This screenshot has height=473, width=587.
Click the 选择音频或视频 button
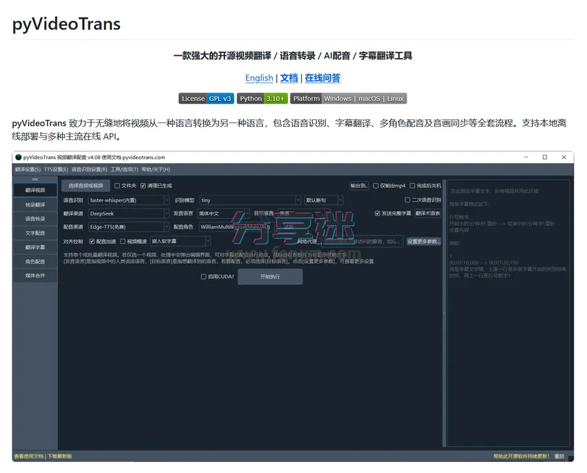tap(86, 186)
